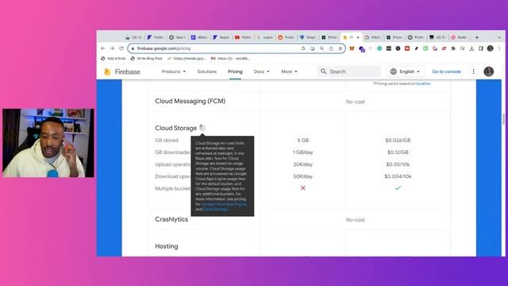Open the Add Article bookmark
508x286 pixels.
coord(113,58)
